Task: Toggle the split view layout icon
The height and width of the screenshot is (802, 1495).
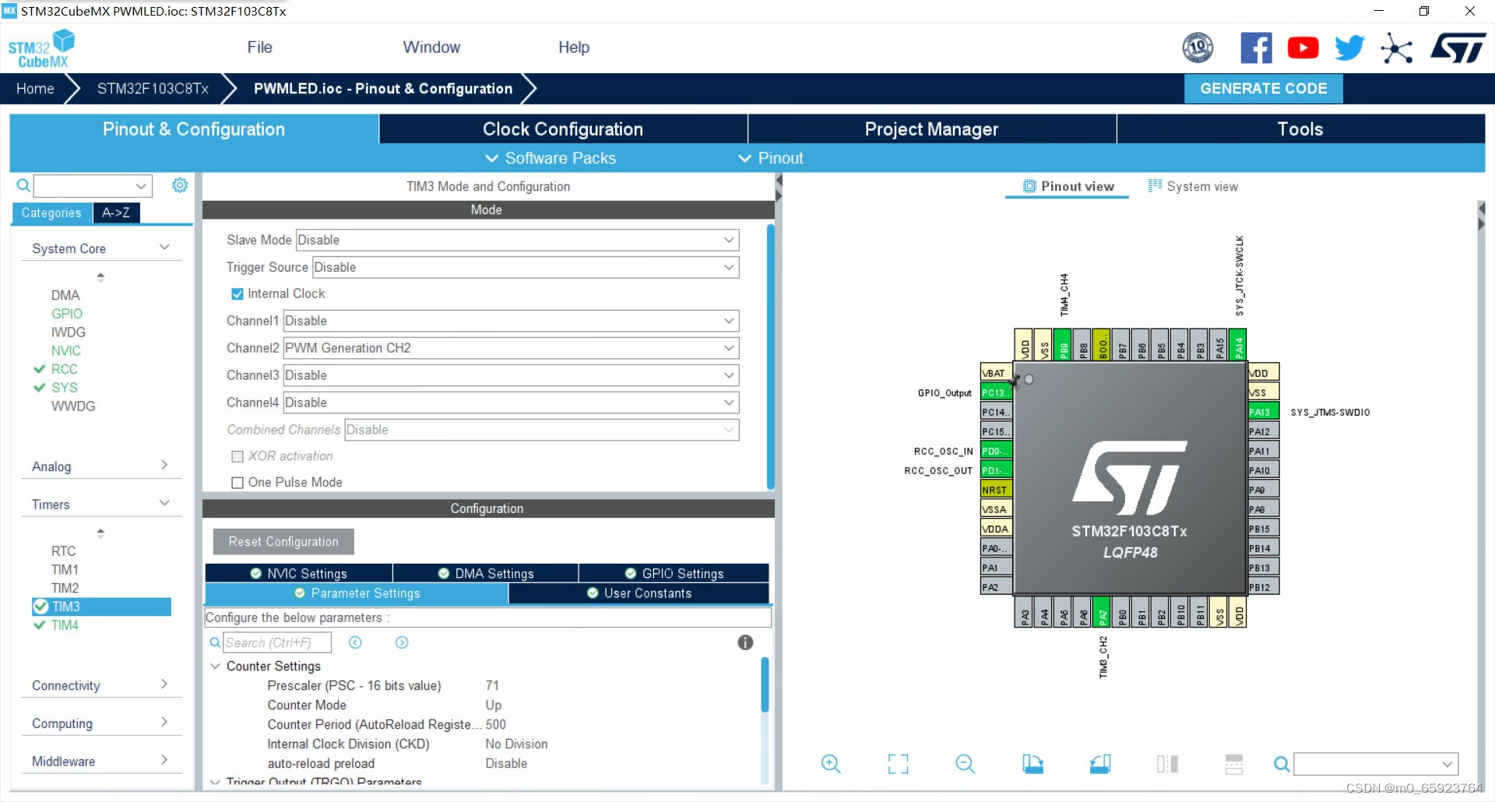Action: (x=1167, y=764)
